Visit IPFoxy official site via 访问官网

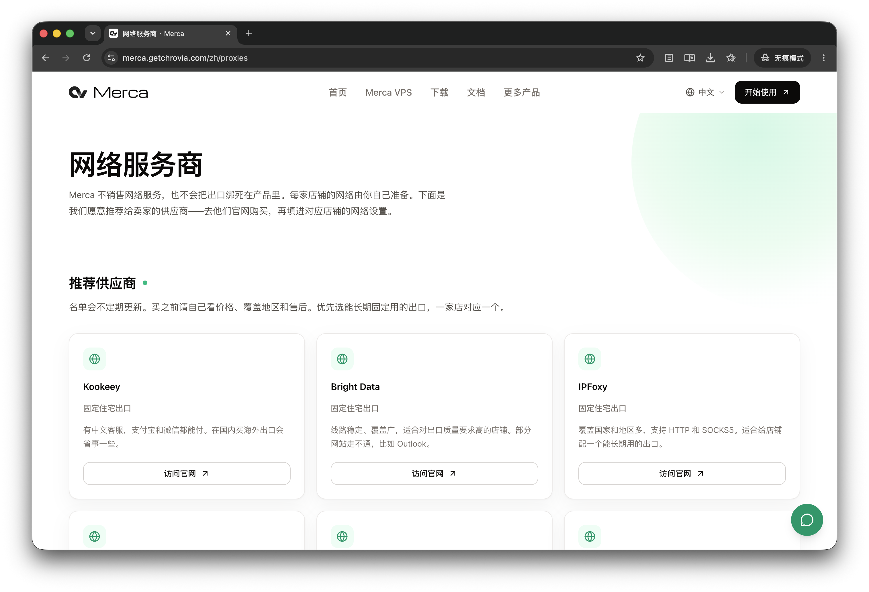682,473
